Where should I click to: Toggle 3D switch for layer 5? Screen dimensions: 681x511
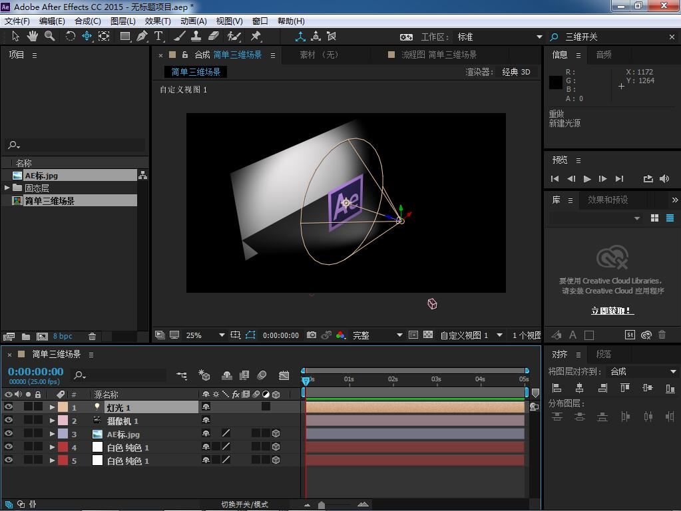tap(276, 460)
